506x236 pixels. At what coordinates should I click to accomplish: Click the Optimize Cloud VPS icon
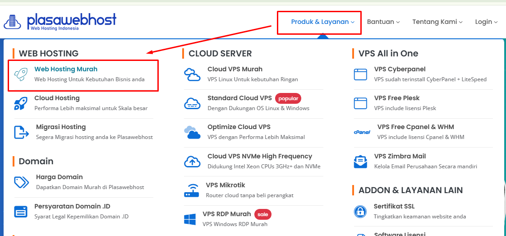click(192, 132)
